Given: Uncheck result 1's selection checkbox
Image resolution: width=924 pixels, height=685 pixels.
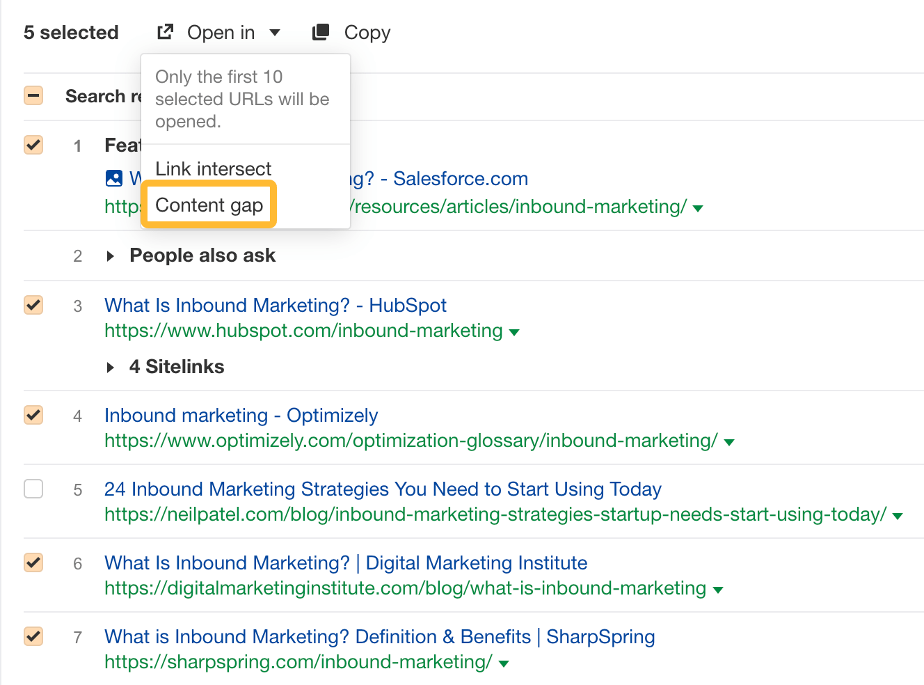Looking at the screenshot, I should pos(33,145).
